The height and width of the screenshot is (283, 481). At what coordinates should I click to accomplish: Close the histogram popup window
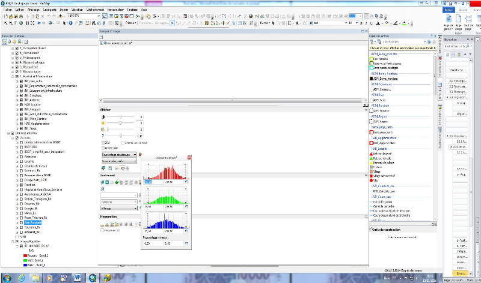pos(189,156)
